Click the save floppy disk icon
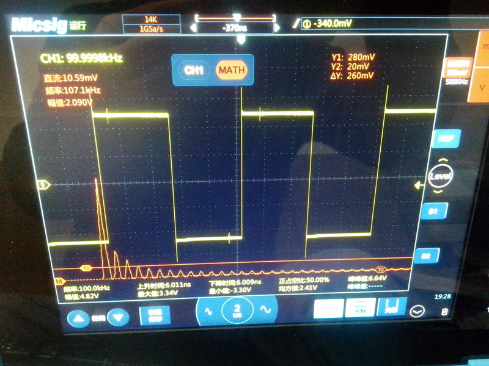Image resolution: width=489 pixels, height=366 pixels. 392,308
